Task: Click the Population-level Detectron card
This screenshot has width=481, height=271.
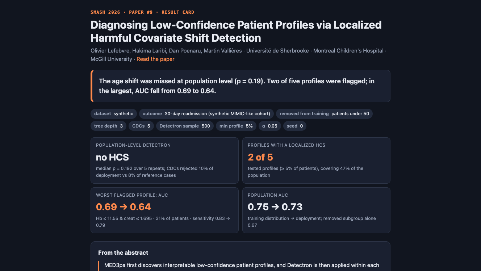Action: 164,160
